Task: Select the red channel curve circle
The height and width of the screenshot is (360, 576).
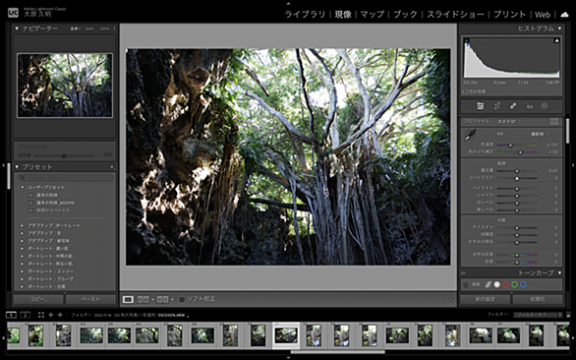Action: pos(506,284)
